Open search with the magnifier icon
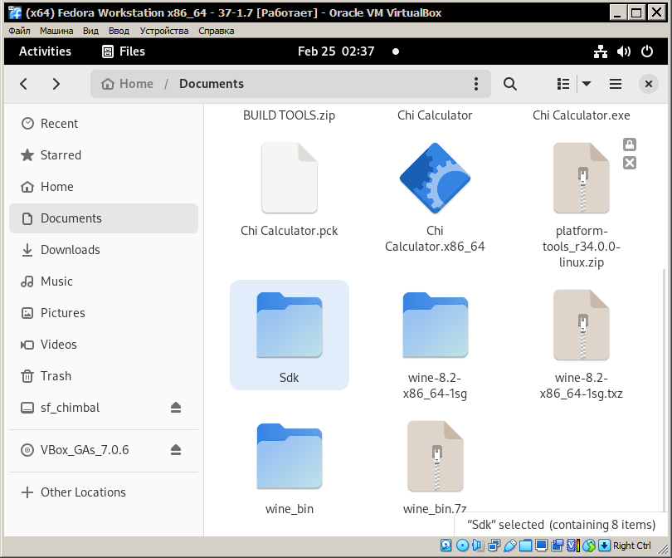 coord(509,84)
